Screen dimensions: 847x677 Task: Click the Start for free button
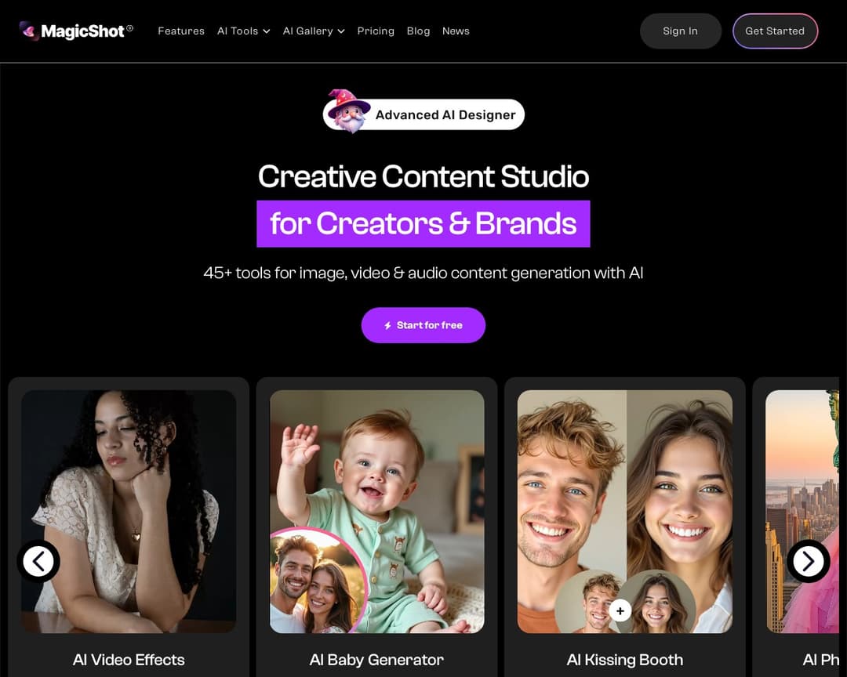click(423, 325)
